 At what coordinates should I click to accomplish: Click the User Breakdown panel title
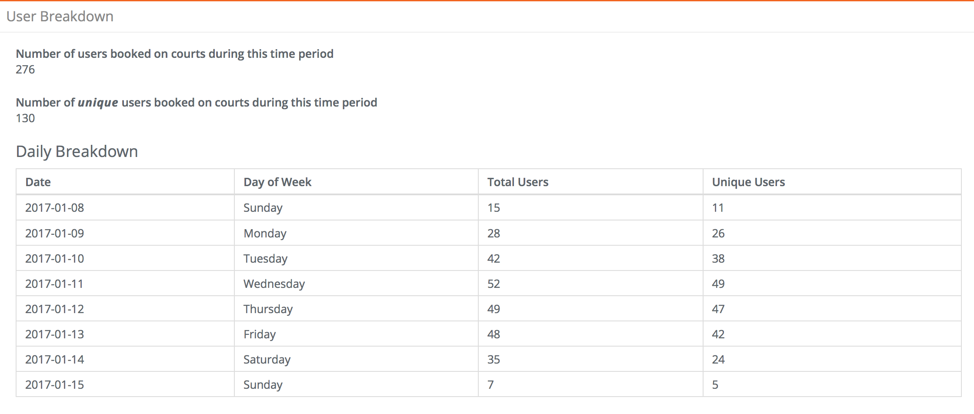[x=60, y=16]
